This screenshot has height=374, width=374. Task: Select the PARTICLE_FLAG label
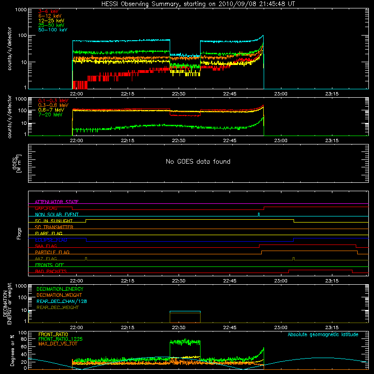click(x=52, y=252)
